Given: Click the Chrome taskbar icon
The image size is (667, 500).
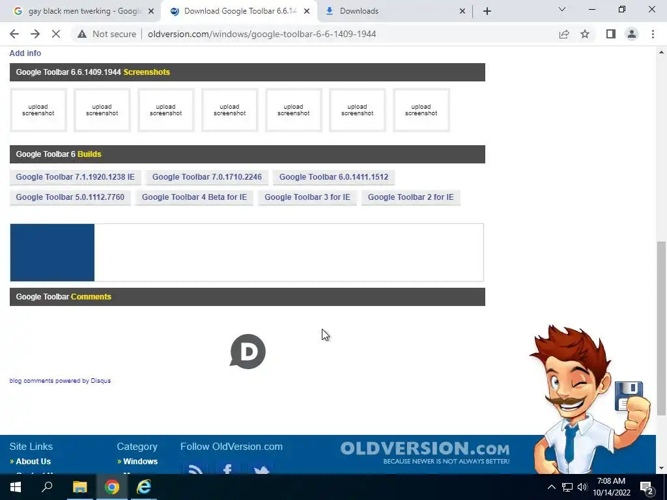Looking at the screenshot, I should click(x=112, y=487).
